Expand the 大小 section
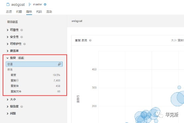 [11, 99]
